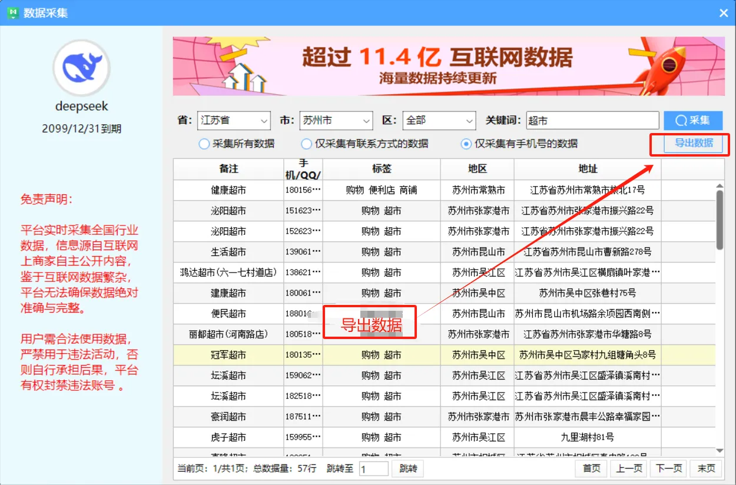This screenshot has width=736, height=485.
Task: Go to 下一页 next page
Action: coord(668,469)
